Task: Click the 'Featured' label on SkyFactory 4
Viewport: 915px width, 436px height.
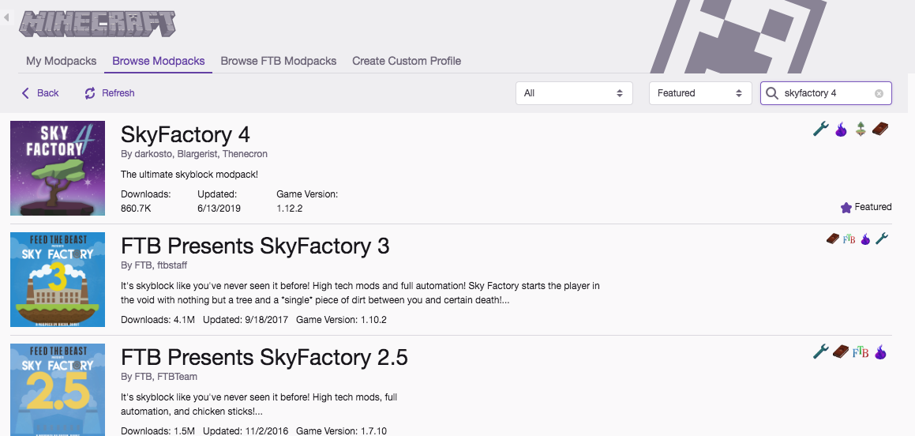Action: point(873,207)
